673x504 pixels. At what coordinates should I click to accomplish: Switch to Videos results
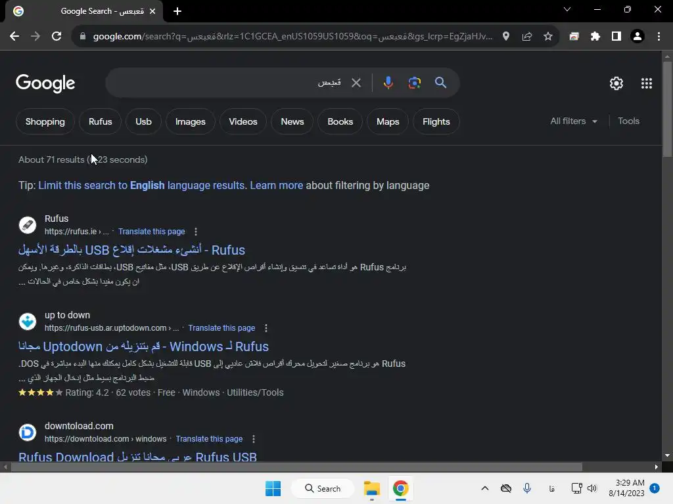pyautogui.click(x=243, y=121)
